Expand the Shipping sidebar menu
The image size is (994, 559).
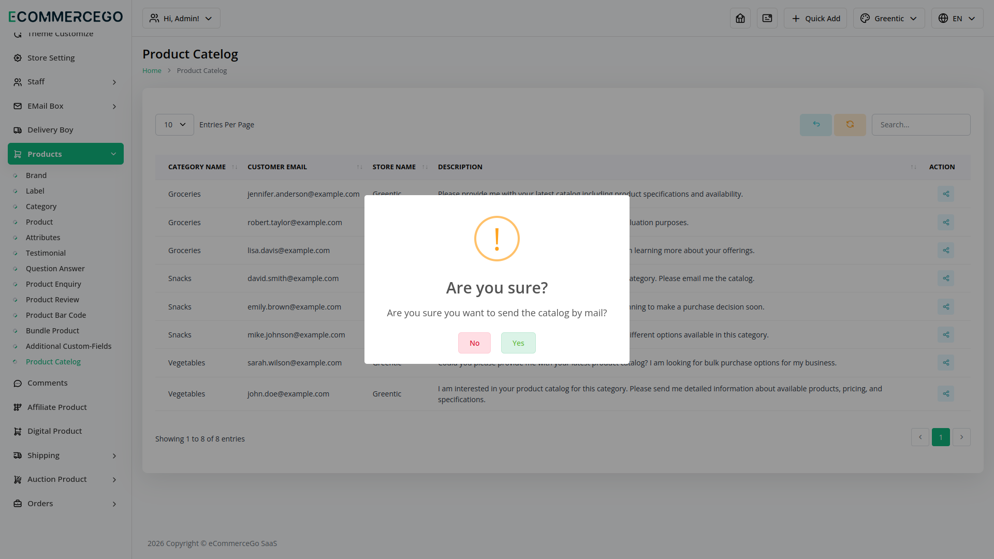pos(66,455)
